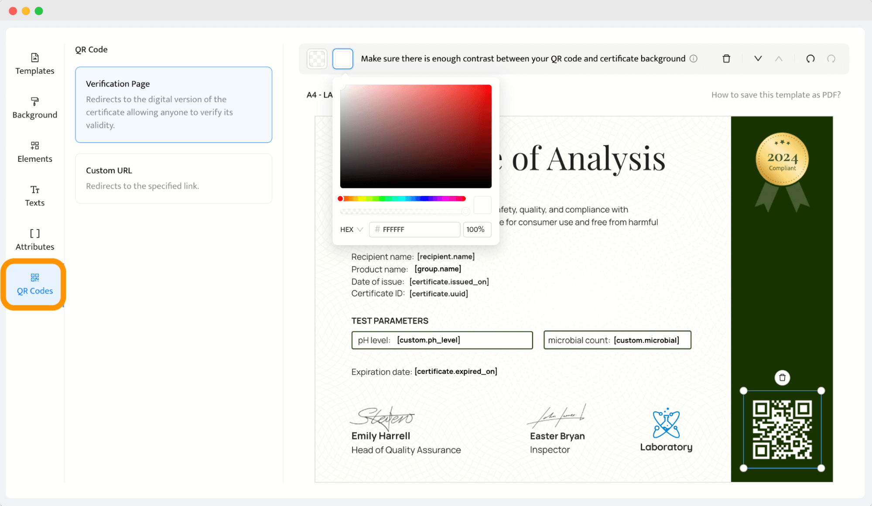
Task: Select the TEST PARAMETERS heading
Action: [390, 321]
